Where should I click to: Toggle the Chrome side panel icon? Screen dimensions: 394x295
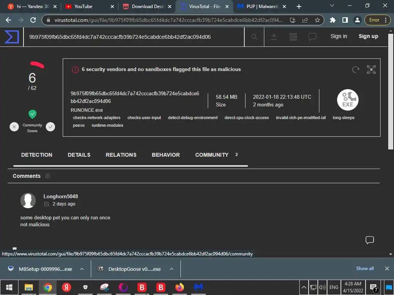click(345, 20)
